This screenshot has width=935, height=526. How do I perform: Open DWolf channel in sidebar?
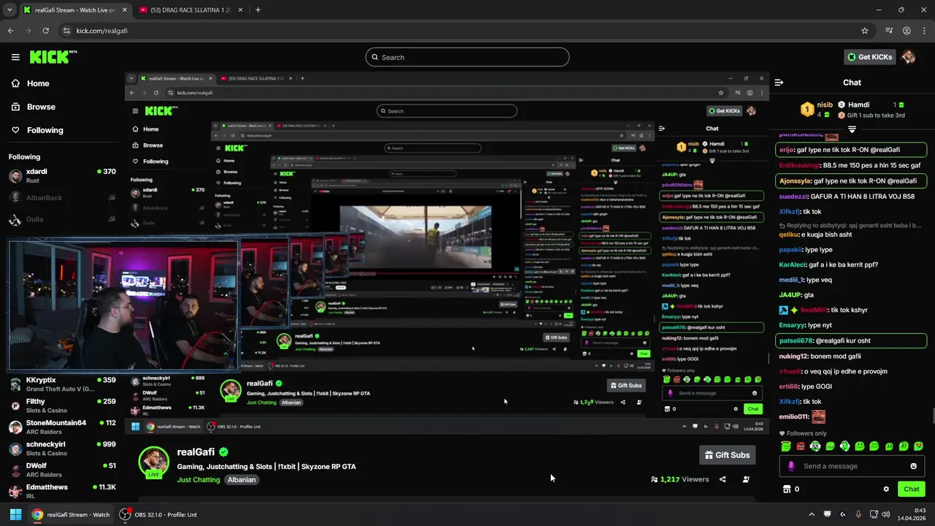point(62,470)
